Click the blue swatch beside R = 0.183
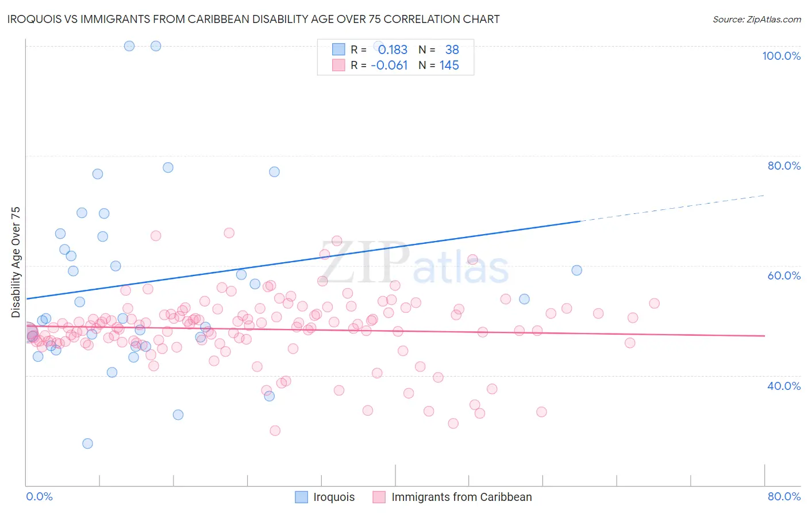The height and width of the screenshot is (513, 808). [338, 49]
